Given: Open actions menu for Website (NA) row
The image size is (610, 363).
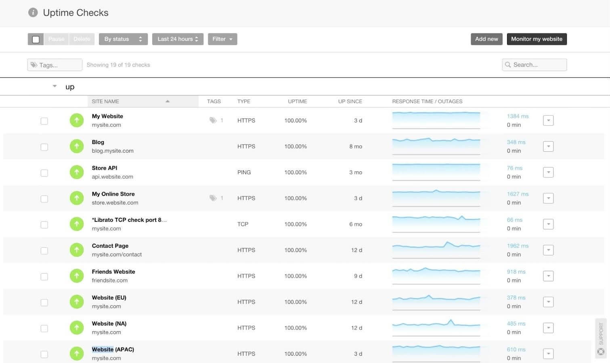Looking at the screenshot, I should pos(548,328).
